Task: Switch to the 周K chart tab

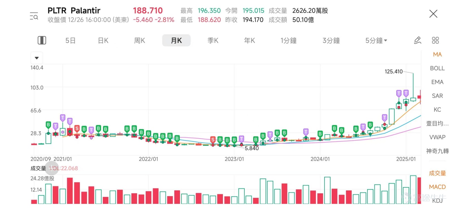Action: 140,41
